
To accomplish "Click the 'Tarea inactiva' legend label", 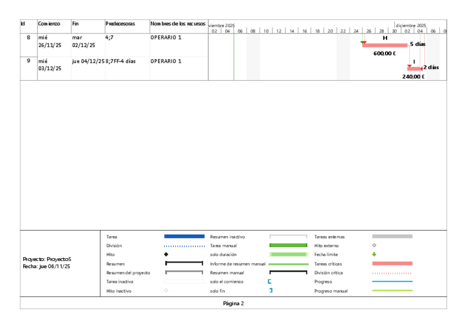I will click(120, 282).
